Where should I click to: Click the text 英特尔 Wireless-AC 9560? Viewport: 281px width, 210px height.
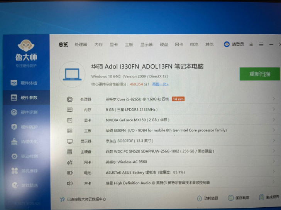click(126, 162)
